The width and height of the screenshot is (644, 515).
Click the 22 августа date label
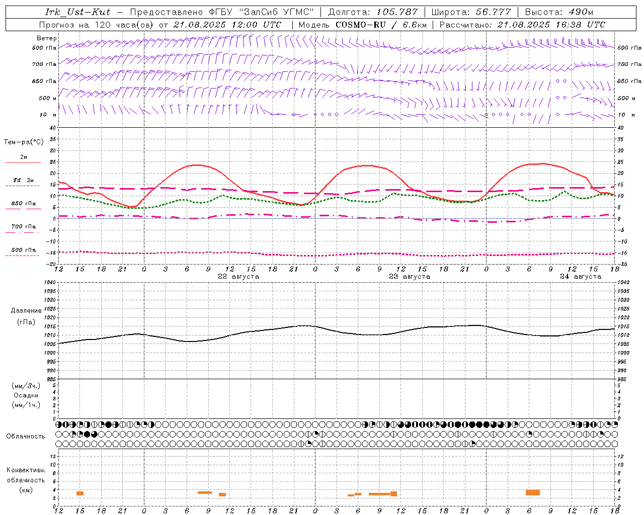[x=238, y=277]
